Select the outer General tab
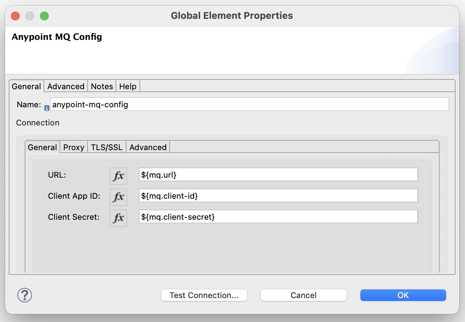 coord(27,86)
